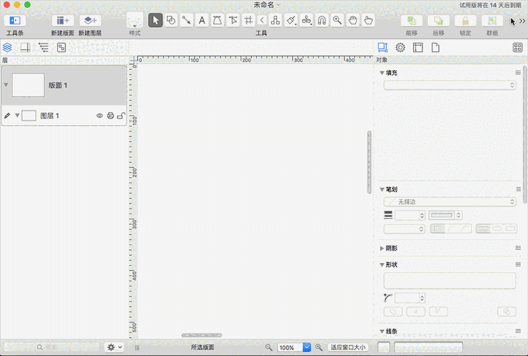Open the fill type dropdown
The height and width of the screenshot is (356, 528).
[x=449, y=85]
